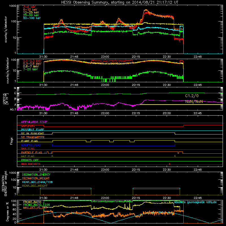Click the green 25-50 keV legend entry
Image resolution: width=226 pixels, height=226 pixels.
[x=31, y=15]
